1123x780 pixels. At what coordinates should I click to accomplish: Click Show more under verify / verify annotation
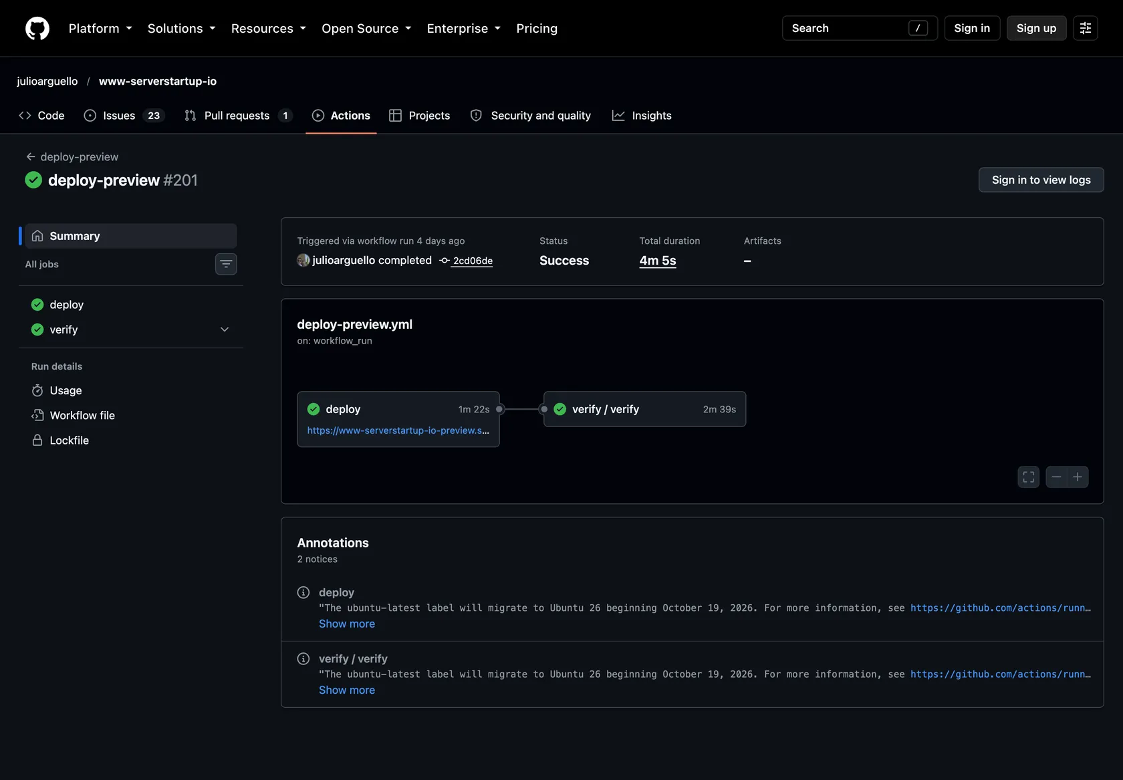pos(347,690)
